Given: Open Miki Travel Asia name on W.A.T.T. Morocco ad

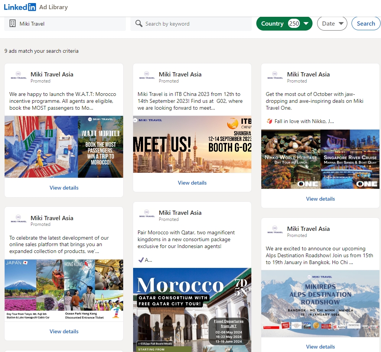Looking at the screenshot, I should (52, 74).
